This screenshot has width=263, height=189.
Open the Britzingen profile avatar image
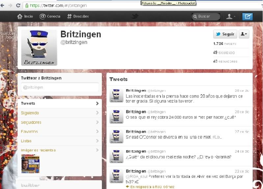[39, 48]
